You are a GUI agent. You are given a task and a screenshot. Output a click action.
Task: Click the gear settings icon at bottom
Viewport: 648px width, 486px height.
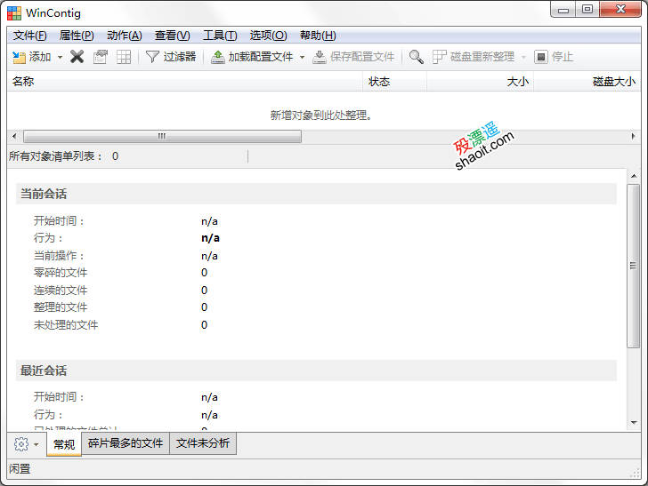tap(21, 444)
